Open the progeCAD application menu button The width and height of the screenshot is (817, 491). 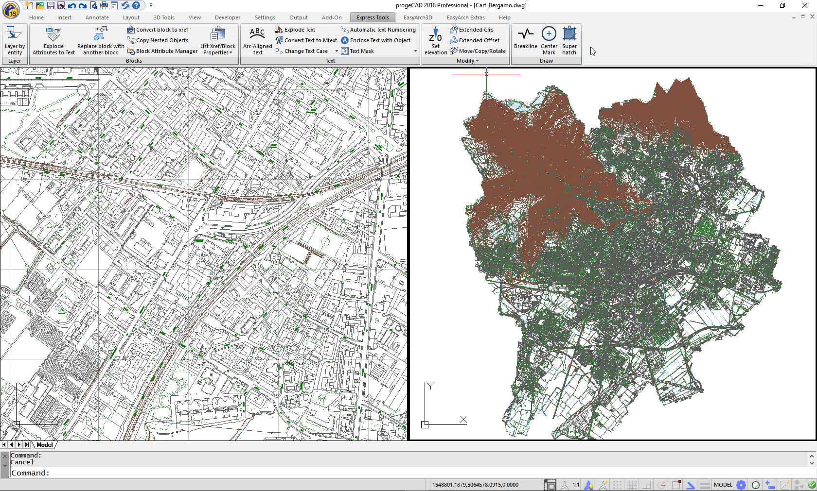click(11, 9)
